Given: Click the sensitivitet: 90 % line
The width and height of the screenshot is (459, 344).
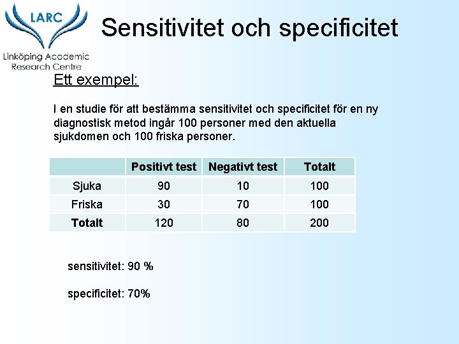Looking at the screenshot, I should tap(110, 266).
